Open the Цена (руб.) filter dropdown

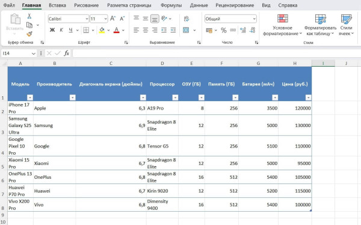point(308,97)
